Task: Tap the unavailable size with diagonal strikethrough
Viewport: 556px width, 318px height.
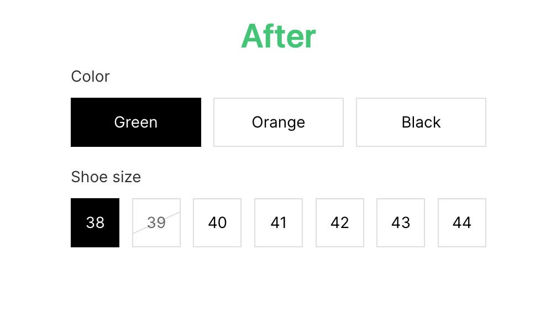Action: click(x=156, y=222)
